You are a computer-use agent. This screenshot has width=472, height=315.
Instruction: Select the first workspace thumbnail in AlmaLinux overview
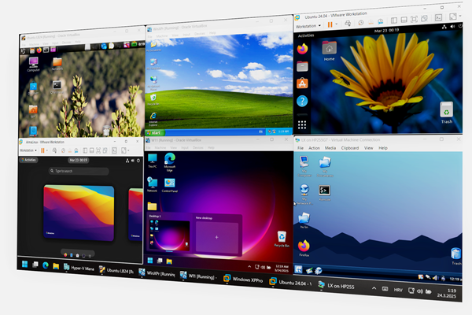[79, 213]
